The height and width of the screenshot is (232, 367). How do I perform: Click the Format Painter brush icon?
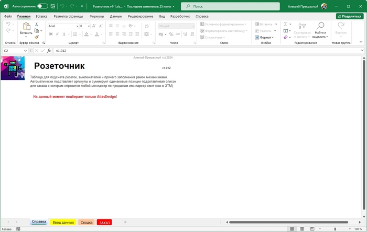pyautogui.click(x=37, y=37)
